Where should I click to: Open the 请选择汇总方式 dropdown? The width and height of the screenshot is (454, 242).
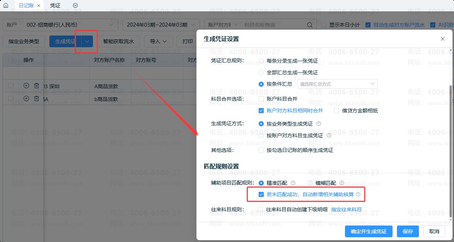click(x=337, y=84)
